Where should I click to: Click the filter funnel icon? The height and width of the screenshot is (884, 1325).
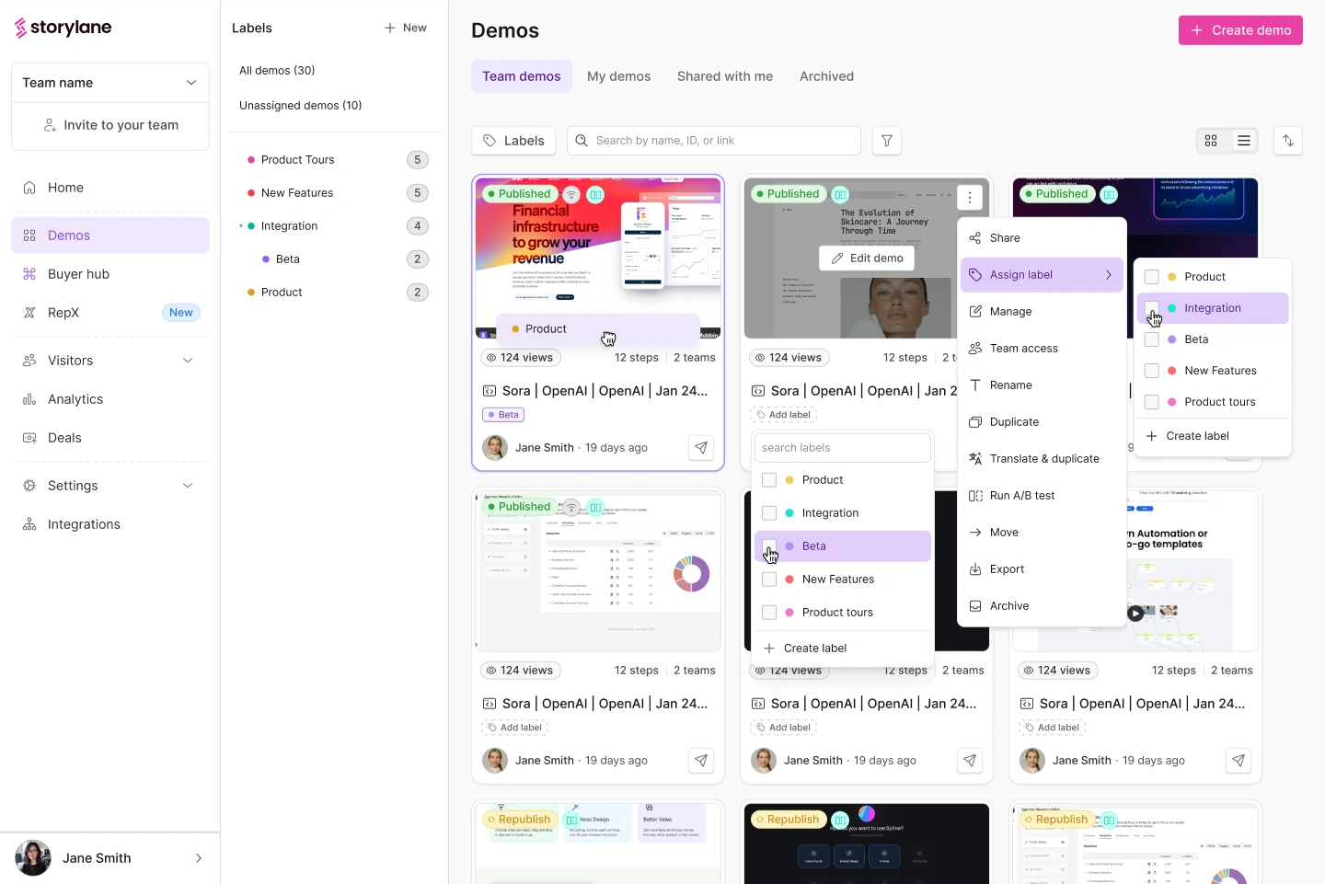(887, 141)
